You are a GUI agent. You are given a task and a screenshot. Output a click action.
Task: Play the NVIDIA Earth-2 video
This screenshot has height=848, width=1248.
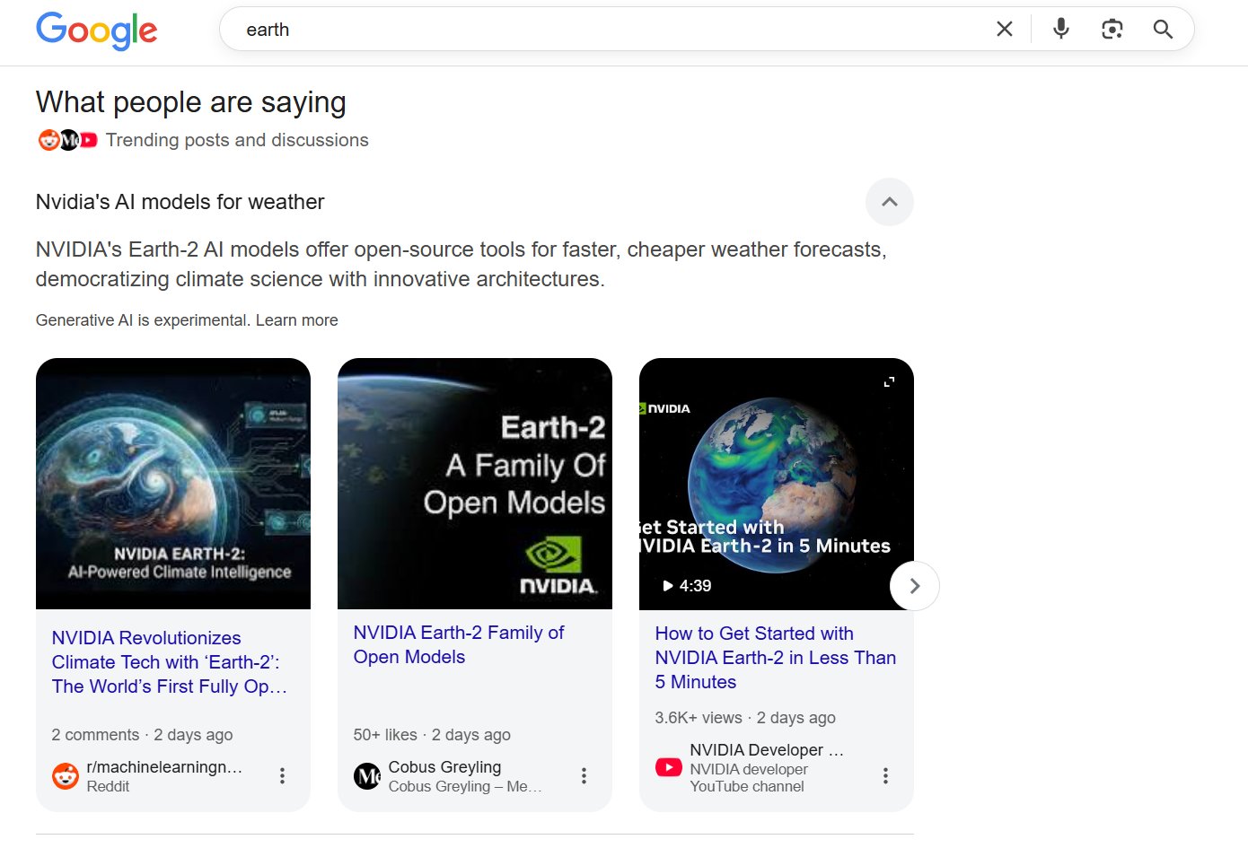[x=776, y=484]
